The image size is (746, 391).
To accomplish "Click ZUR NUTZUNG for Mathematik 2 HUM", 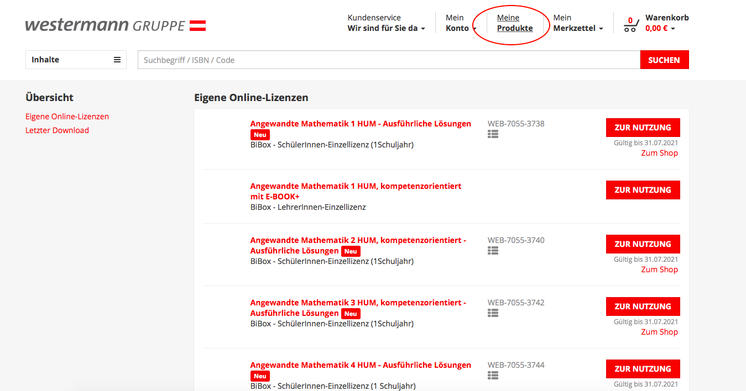I will pos(643,244).
